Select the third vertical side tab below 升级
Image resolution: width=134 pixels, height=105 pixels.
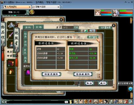click(25, 51)
